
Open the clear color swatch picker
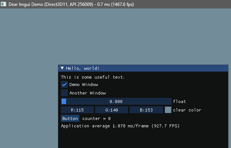168,110
